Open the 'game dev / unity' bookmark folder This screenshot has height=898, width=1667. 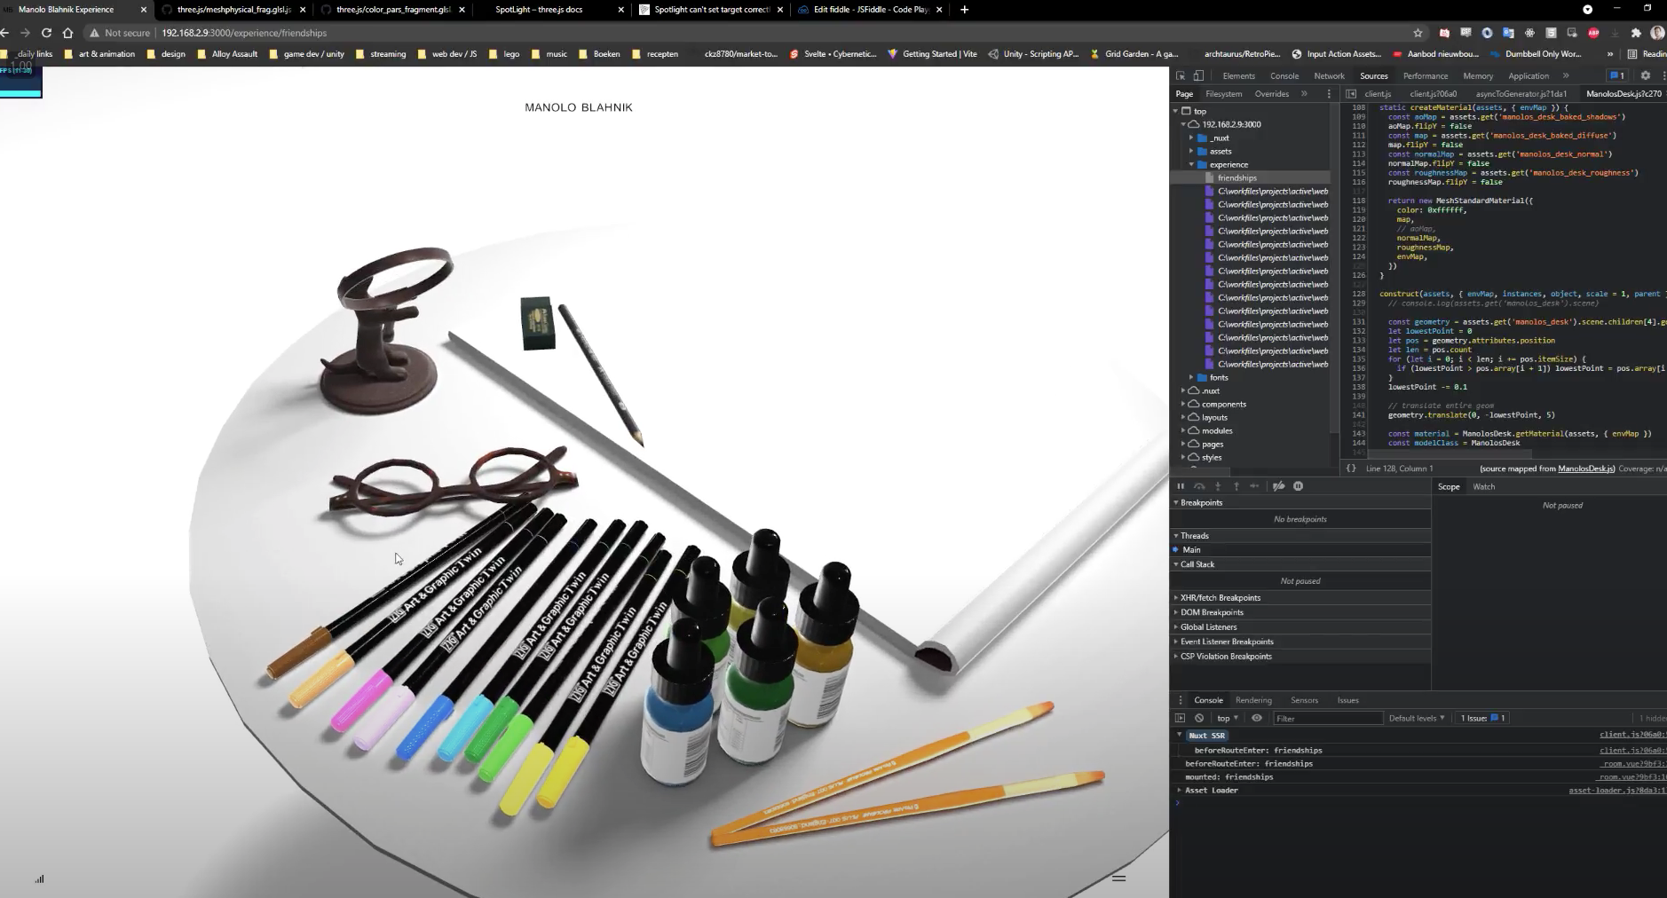point(306,54)
